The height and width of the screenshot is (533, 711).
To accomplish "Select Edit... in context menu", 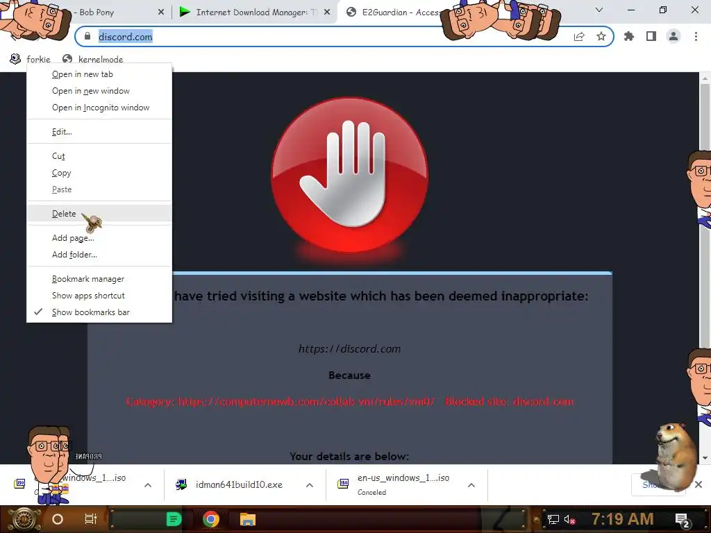I will pyautogui.click(x=99, y=132).
